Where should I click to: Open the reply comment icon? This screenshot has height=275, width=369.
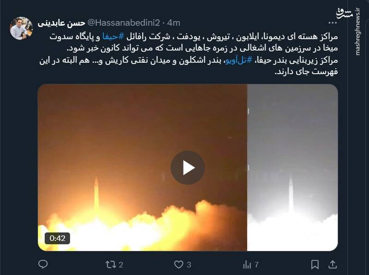tap(43, 265)
